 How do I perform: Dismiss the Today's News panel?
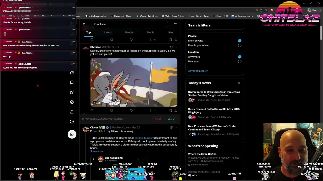[238, 83]
